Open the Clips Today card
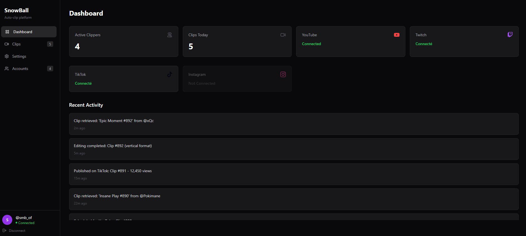Image resolution: width=526 pixels, height=236 pixels. [237, 42]
